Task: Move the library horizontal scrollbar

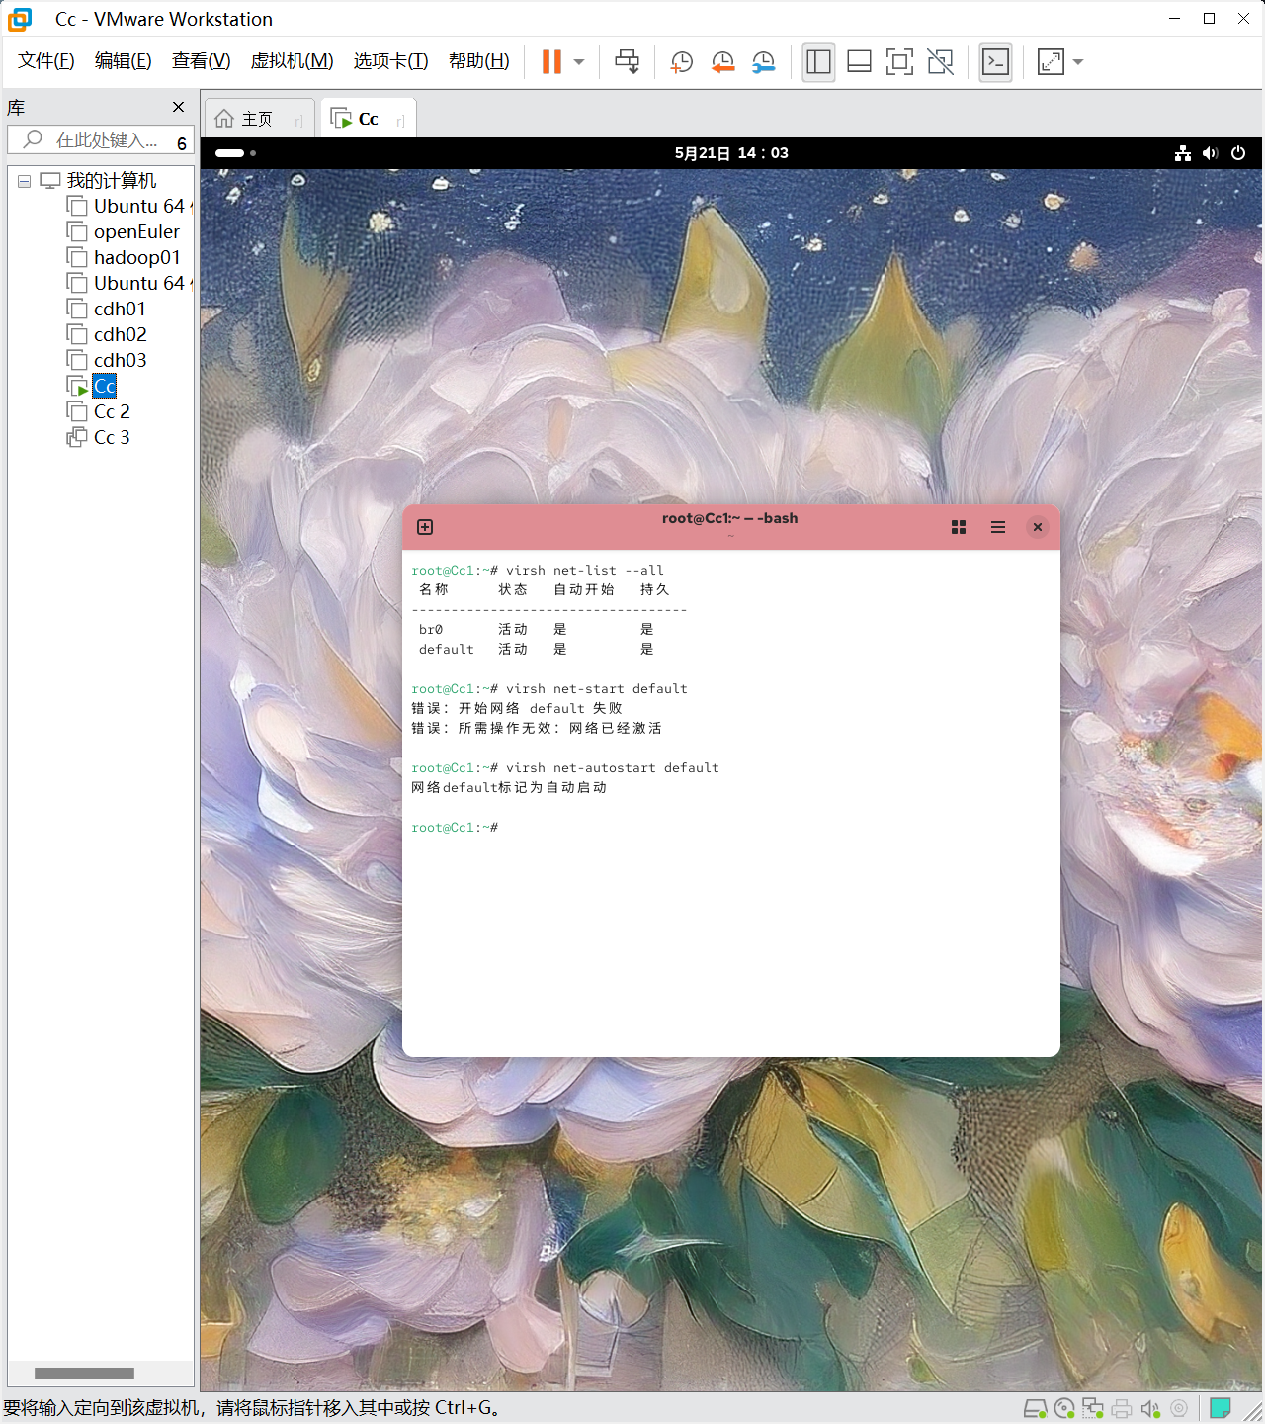Action: click(x=84, y=1373)
